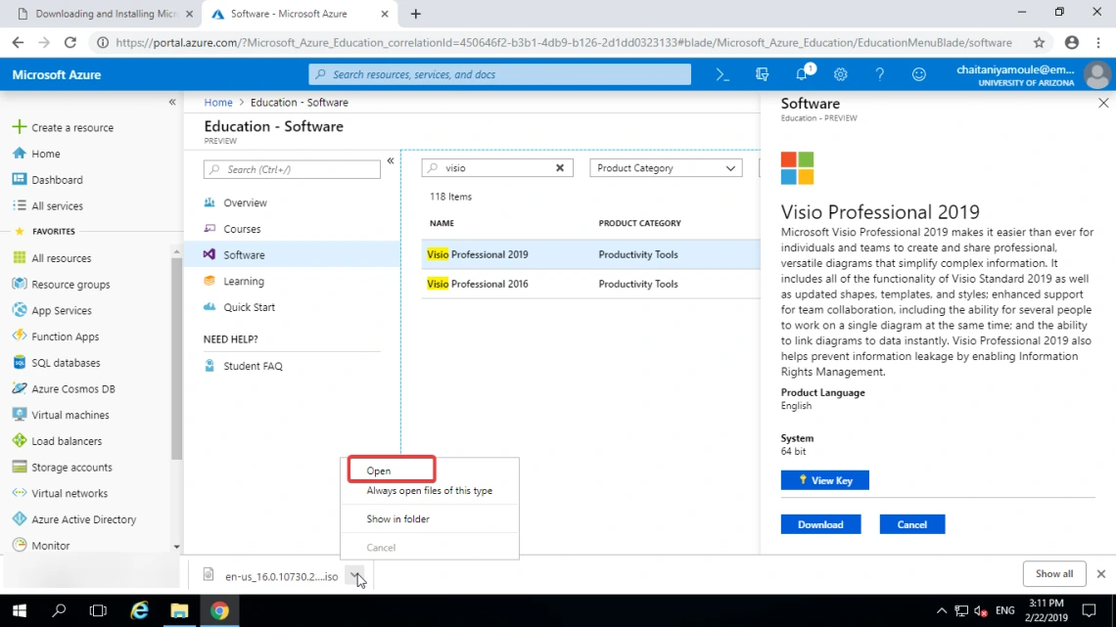The width and height of the screenshot is (1116, 627).
Task: Open Virtual machines in favorites
Action: 70,415
